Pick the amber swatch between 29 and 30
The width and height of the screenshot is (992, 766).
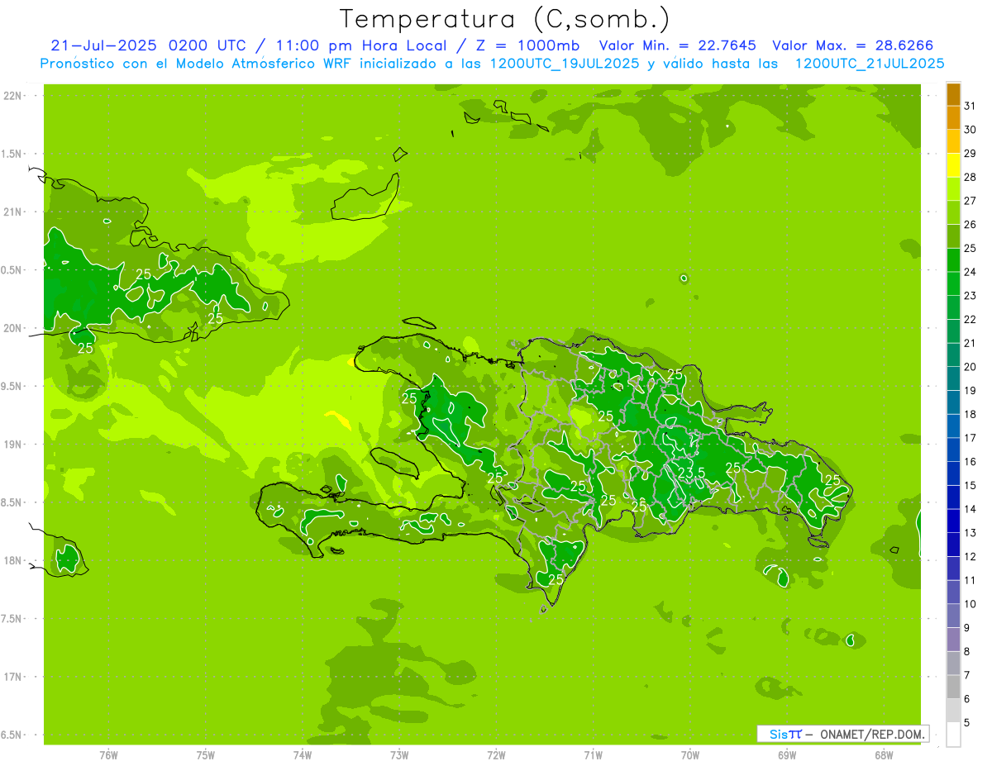point(953,142)
